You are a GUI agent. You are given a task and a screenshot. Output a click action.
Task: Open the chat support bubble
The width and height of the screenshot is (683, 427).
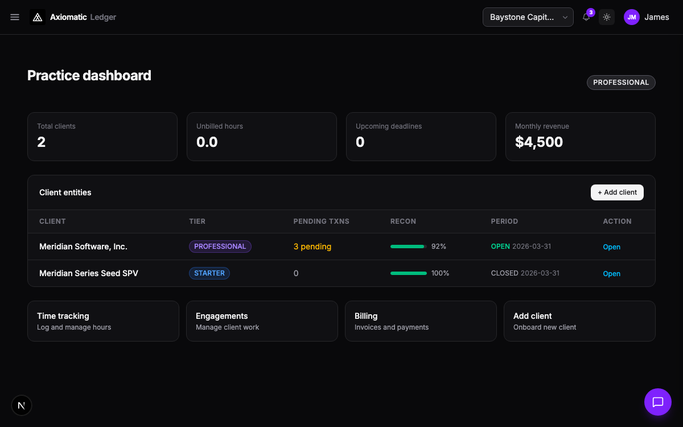pyautogui.click(x=657, y=402)
